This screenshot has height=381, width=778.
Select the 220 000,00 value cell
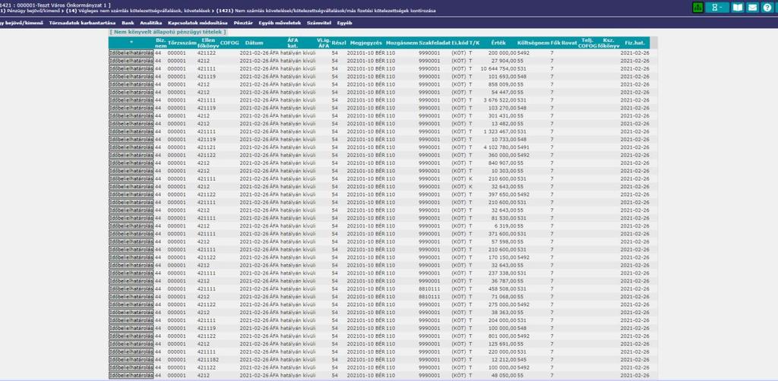tap(503, 351)
